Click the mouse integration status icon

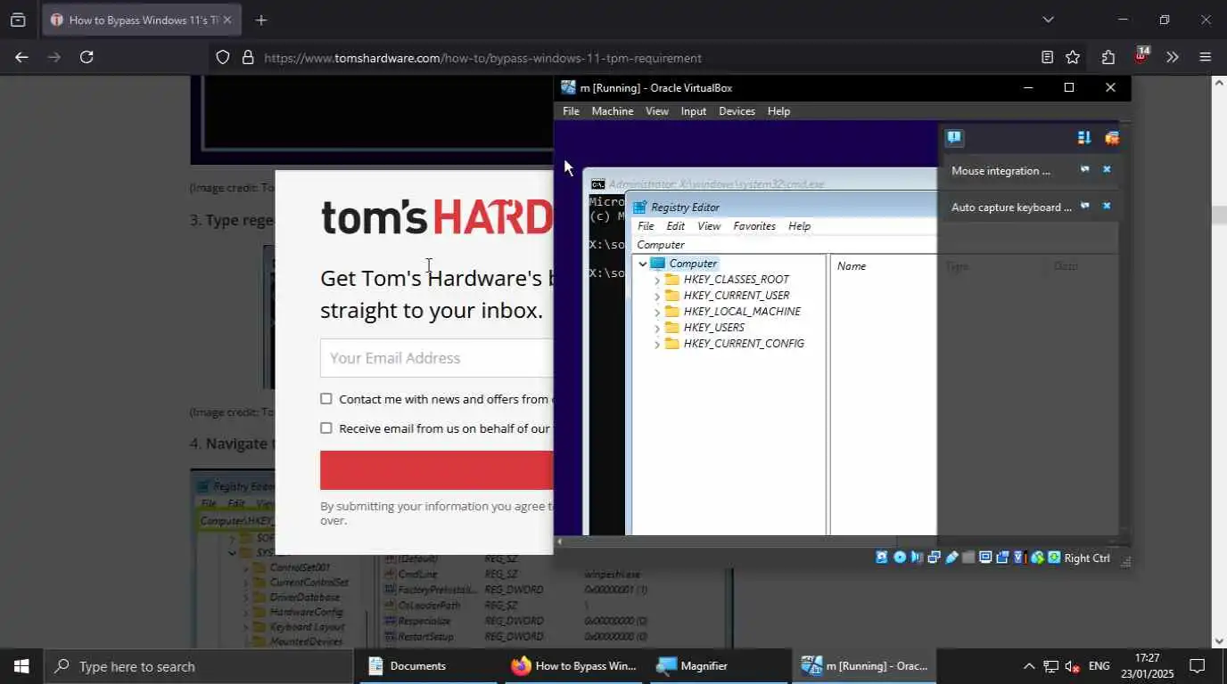(1037, 558)
